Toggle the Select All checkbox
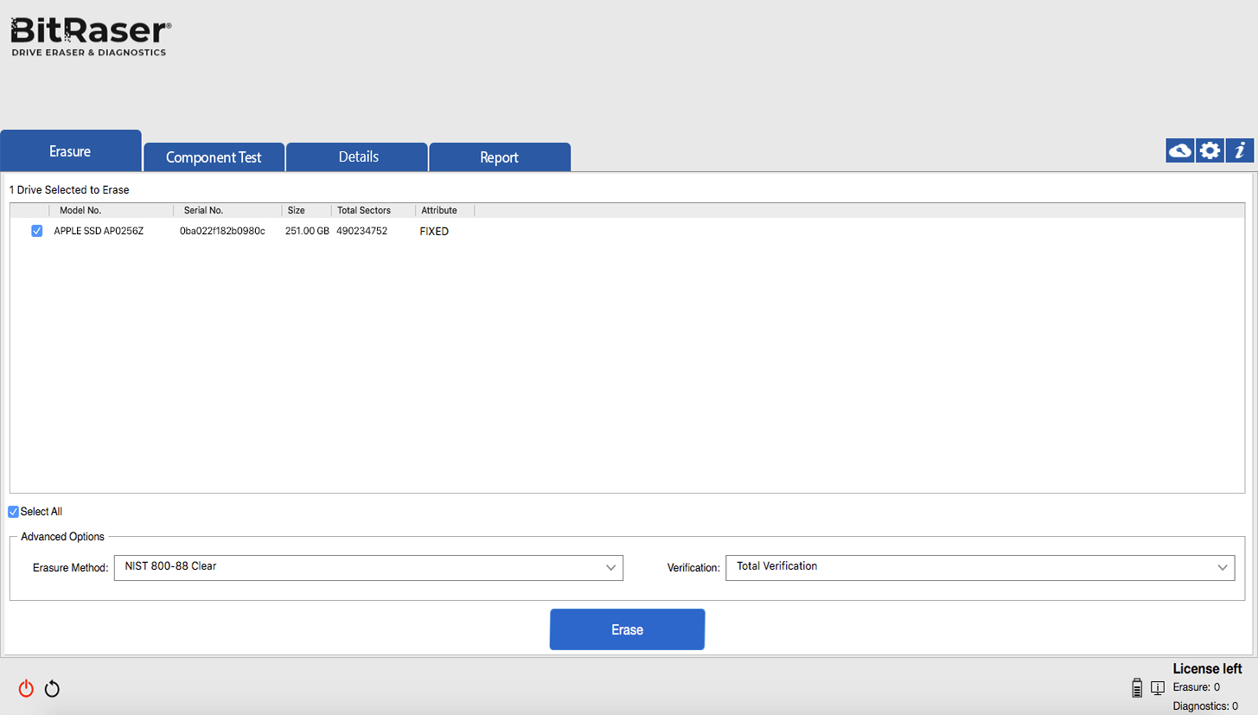 (13, 511)
